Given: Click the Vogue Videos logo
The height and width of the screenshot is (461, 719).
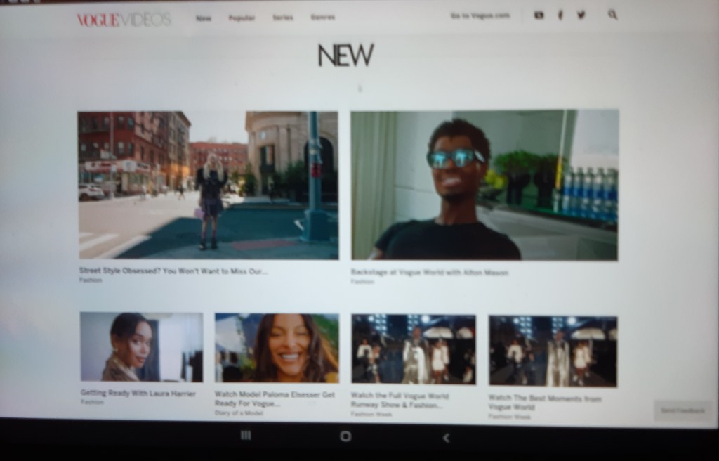Looking at the screenshot, I should click(x=124, y=19).
